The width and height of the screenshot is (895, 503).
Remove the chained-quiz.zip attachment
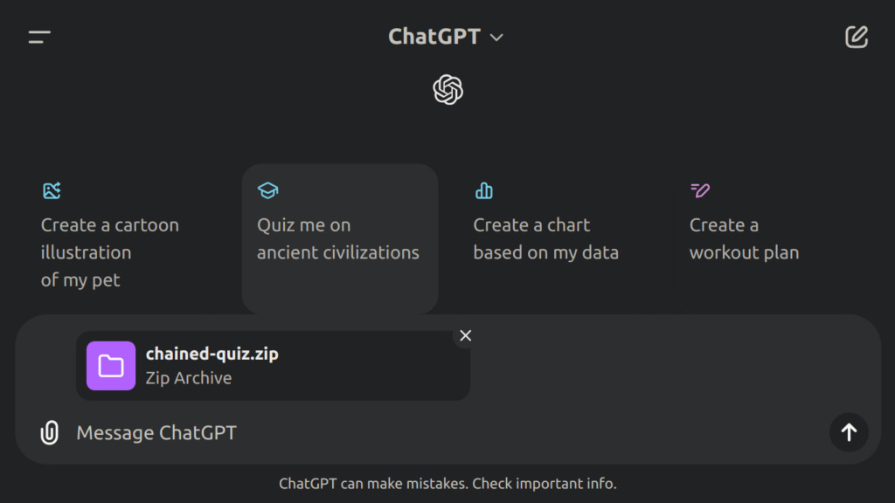[465, 335]
